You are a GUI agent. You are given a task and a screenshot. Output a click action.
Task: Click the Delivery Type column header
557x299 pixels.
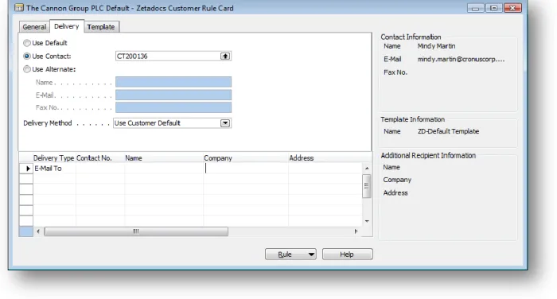(53, 158)
